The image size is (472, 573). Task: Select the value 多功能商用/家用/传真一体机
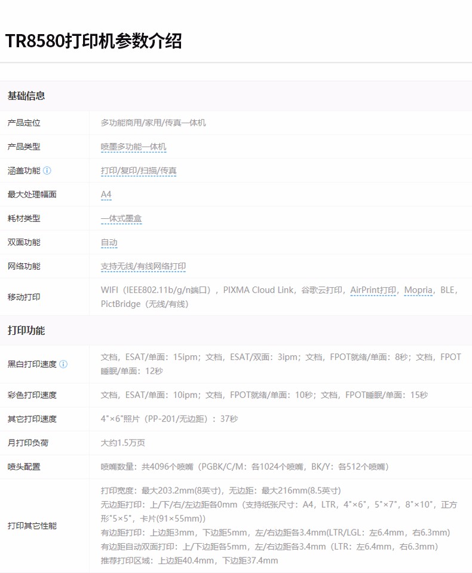(x=154, y=123)
